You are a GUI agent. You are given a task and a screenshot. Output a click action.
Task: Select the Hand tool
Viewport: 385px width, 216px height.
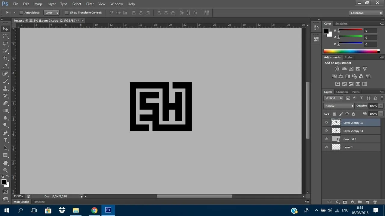click(5, 163)
